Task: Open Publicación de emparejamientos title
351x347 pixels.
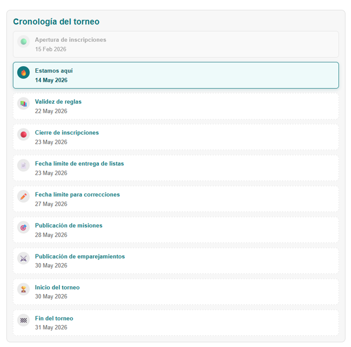Action: (80, 256)
